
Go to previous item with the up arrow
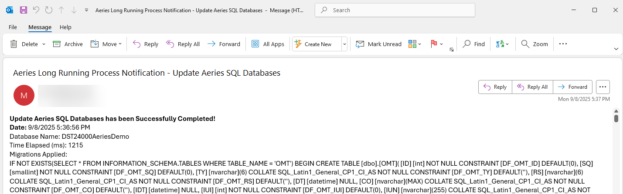pyautogui.click(x=61, y=10)
